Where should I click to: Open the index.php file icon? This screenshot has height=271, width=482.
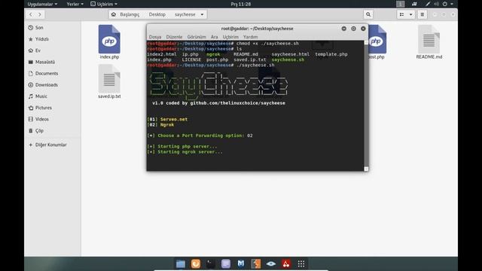pyautogui.click(x=109, y=39)
